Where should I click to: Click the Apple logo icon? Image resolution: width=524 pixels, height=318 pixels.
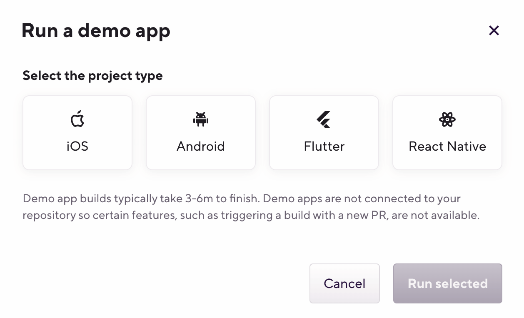coord(77,119)
